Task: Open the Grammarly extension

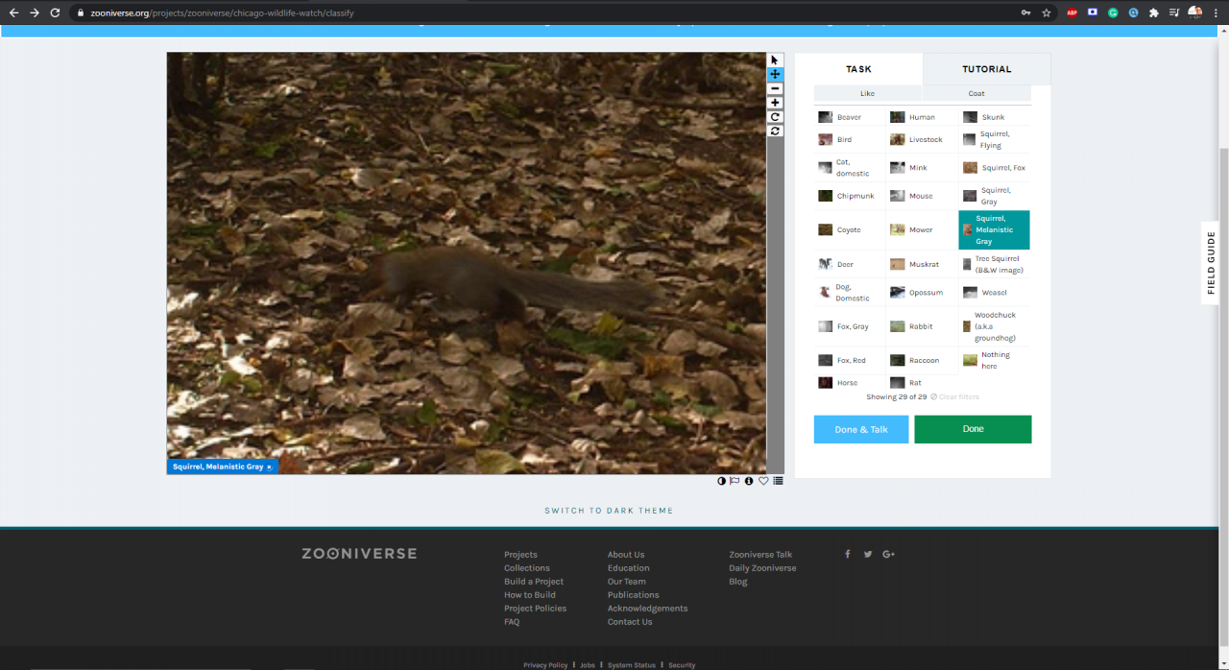Action: click(1113, 12)
